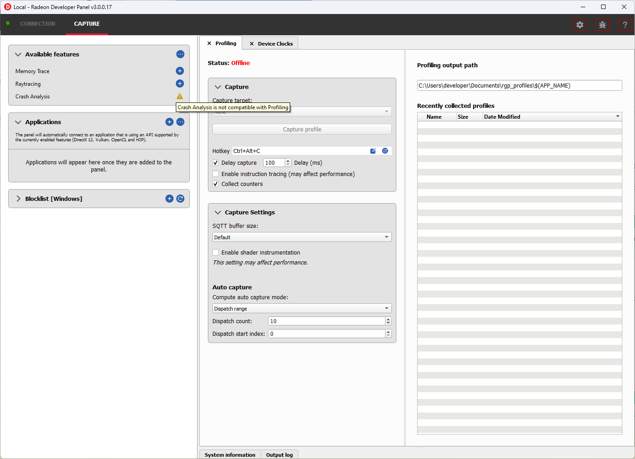The image size is (635, 459).
Task: Collapse the Capture Settings section
Action: 218,212
